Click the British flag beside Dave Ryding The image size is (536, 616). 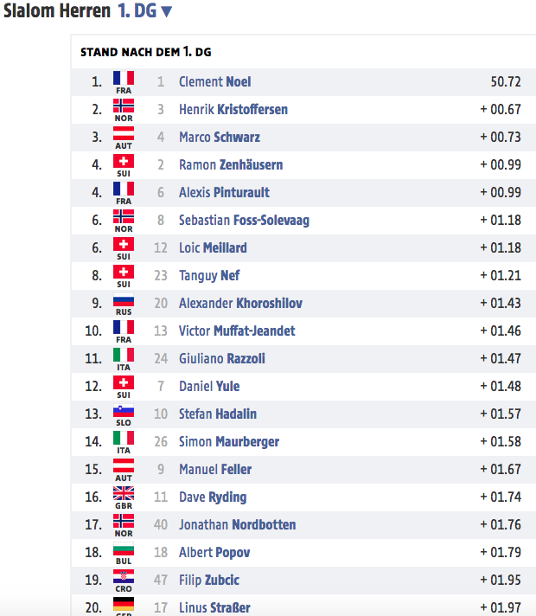tap(124, 493)
